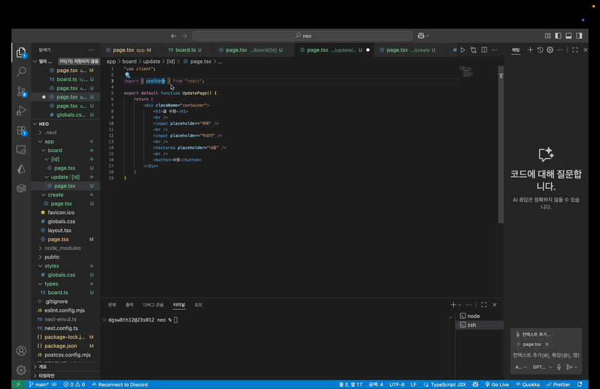This screenshot has height=389, width=600.
Task: Switch to the board.ts editor tab
Action: click(185, 50)
